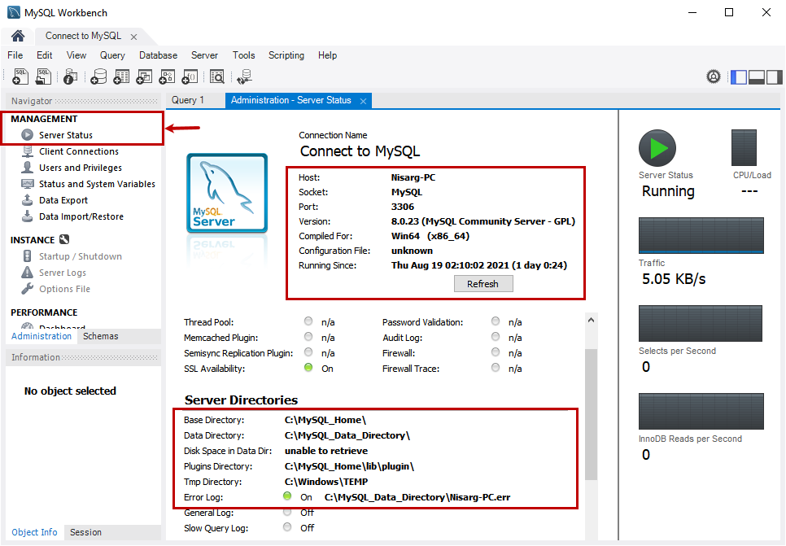The image size is (786, 546).
Task: Open the Session info tab
Action: tap(85, 532)
